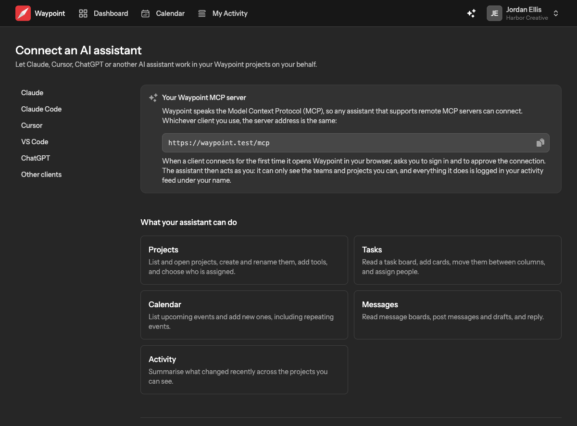Click the Activity capability card
Viewport: 577px width, 426px height.
point(244,370)
